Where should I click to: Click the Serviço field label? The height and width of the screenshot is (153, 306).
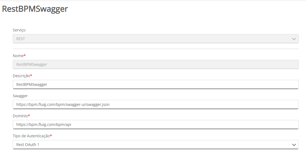click(19, 30)
